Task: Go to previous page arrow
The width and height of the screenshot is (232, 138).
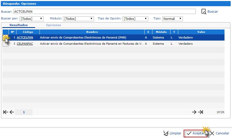Action: coord(12,112)
